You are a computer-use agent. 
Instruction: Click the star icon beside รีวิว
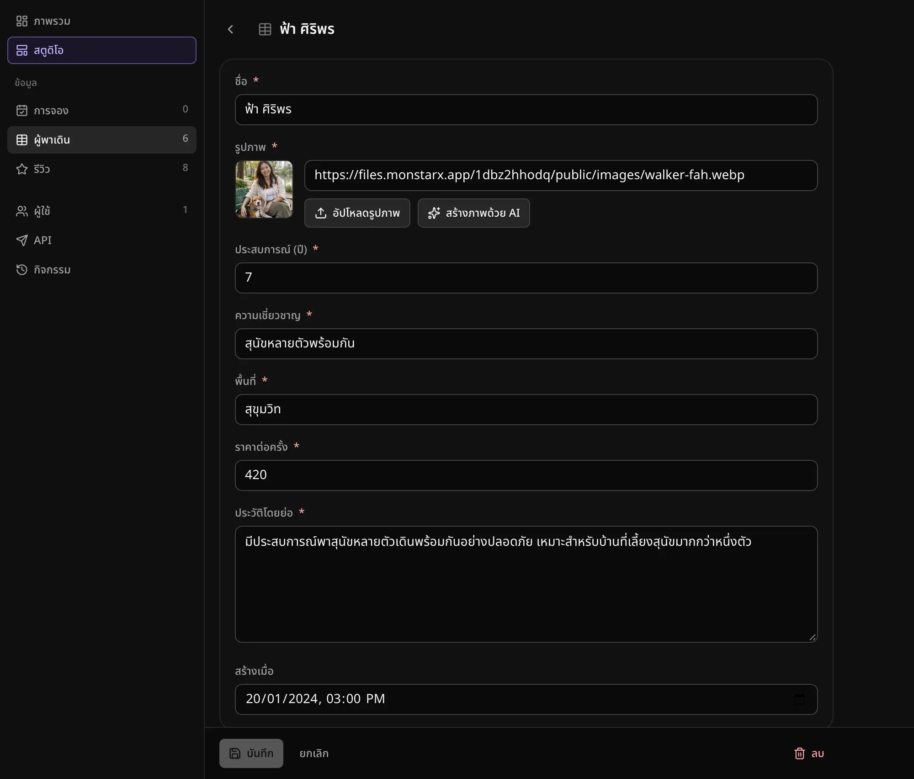pos(22,169)
